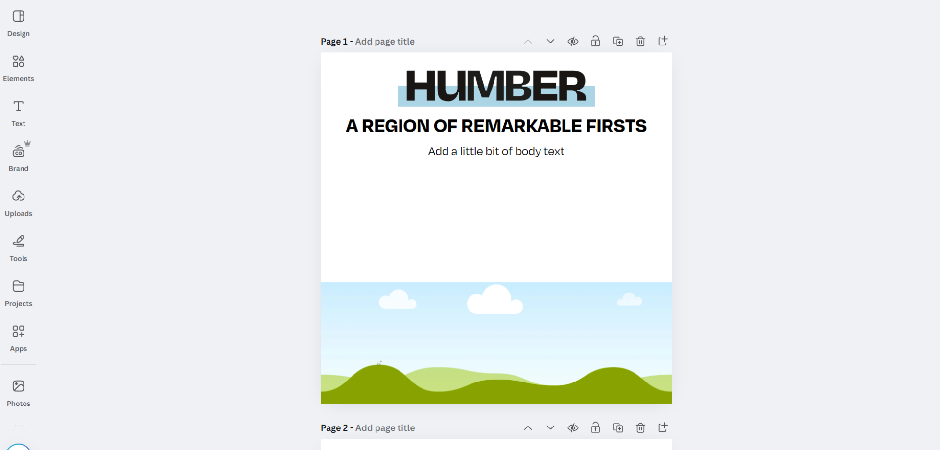This screenshot has height=450, width=940.
Task: Hide Page 1 using eye icon
Action: (573, 41)
